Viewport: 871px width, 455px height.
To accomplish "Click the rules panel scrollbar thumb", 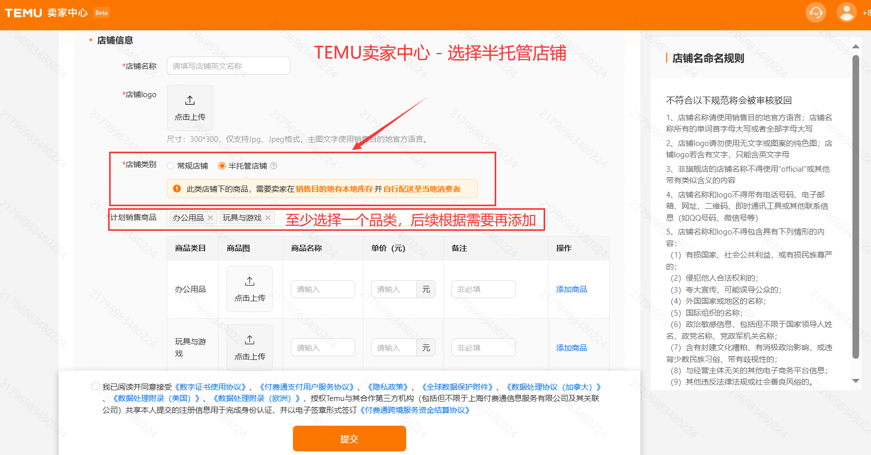I will point(856,206).
